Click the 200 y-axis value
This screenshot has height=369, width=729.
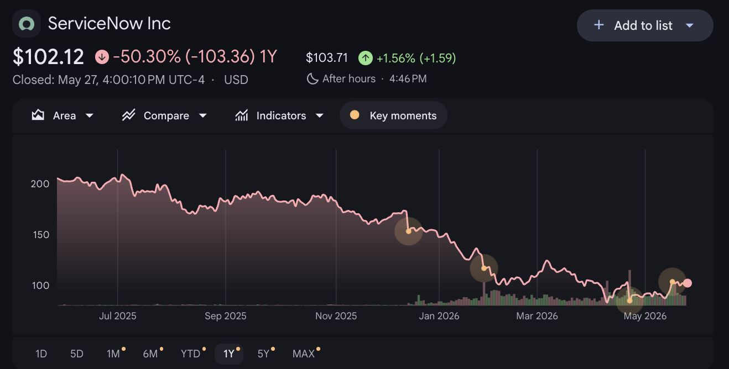(x=40, y=184)
